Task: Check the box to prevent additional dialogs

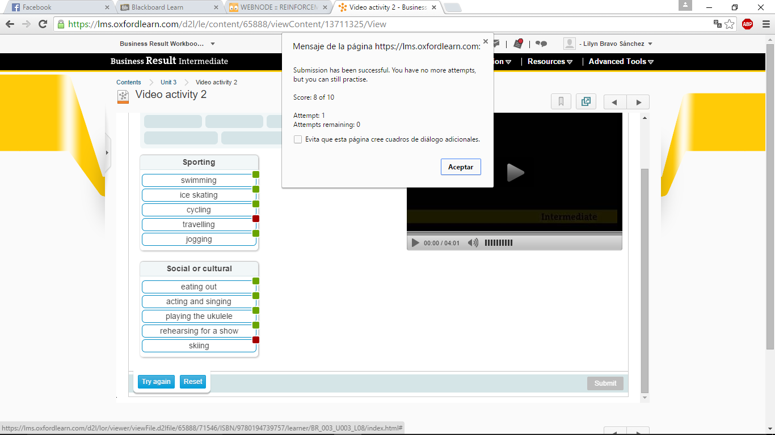Action: pyautogui.click(x=298, y=139)
